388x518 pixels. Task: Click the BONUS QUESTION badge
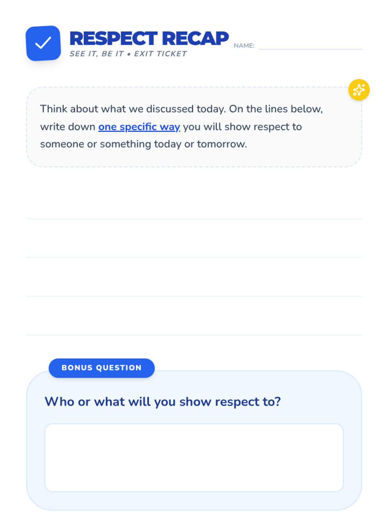[102, 368]
